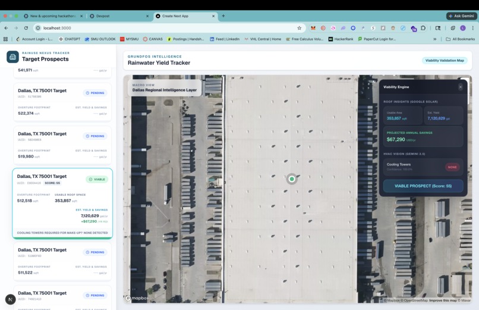
Task: Click the Cooling Towers row label
Action: click(x=399, y=164)
